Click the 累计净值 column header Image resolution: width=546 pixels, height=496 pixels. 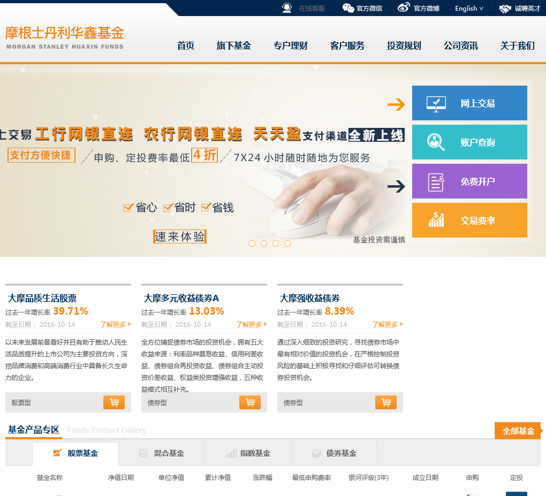pyautogui.click(x=218, y=478)
